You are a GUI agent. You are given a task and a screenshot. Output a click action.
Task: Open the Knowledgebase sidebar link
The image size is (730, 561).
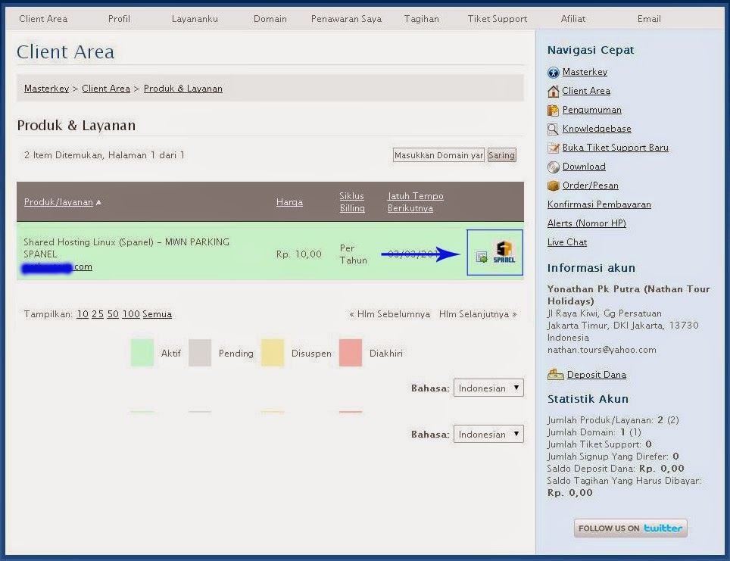(x=597, y=129)
